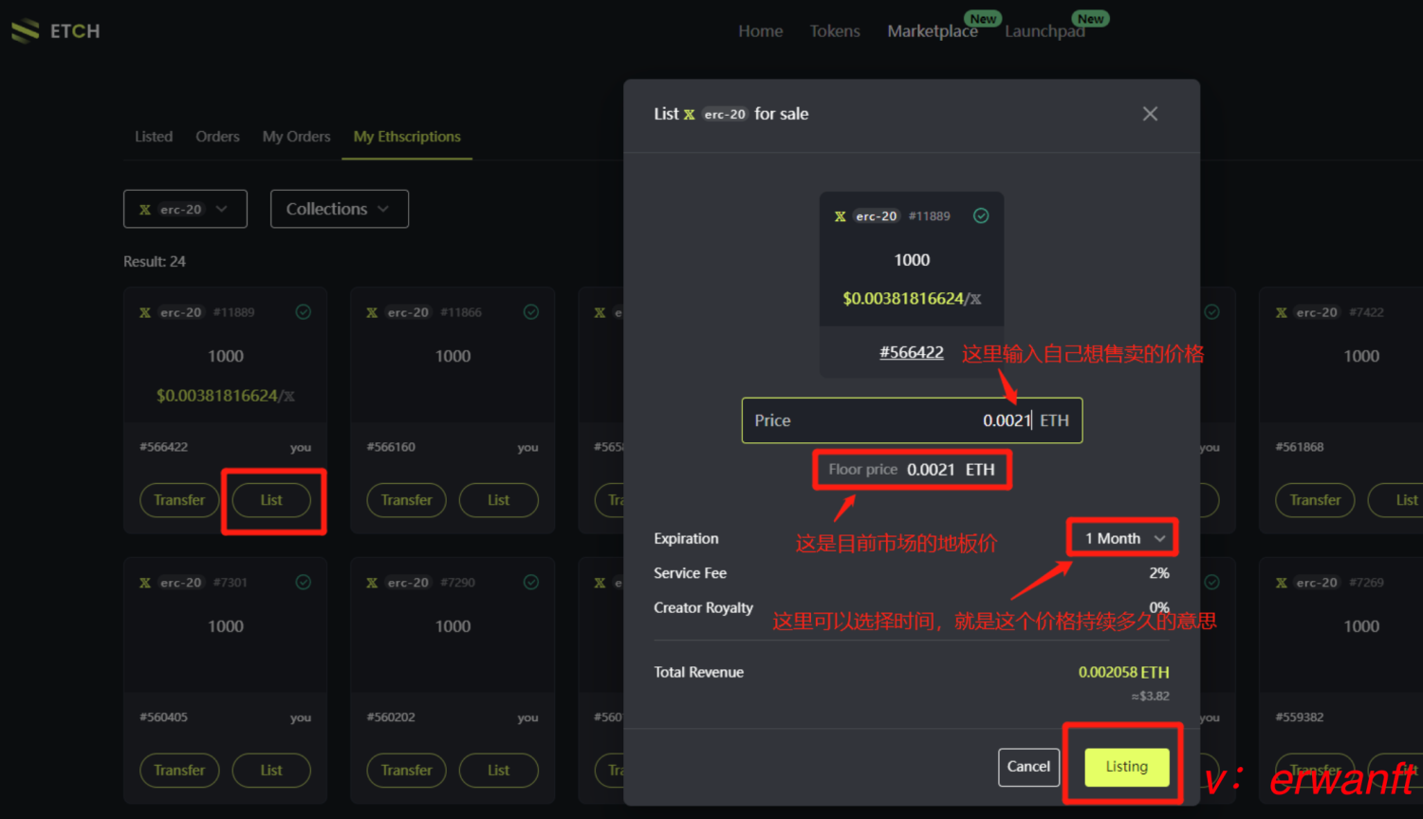Screen dimensions: 1423x819
Task: List the #560405 ethscription
Action: 271,771
